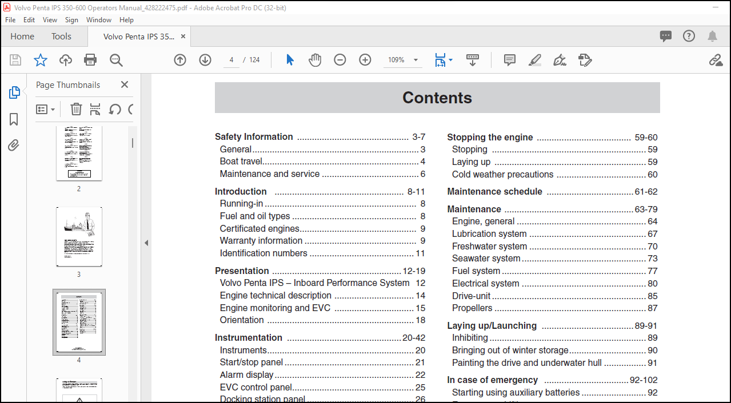This screenshot has height=403, width=731.
Task: Select the highlight text pen tool
Action: pos(535,60)
